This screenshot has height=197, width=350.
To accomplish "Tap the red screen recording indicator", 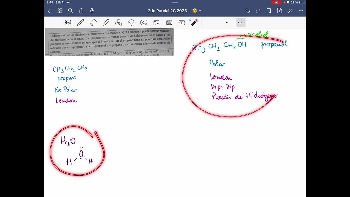I will pyautogui.click(x=276, y=2).
